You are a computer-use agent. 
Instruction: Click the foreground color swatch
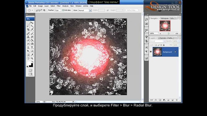pos(29,63)
